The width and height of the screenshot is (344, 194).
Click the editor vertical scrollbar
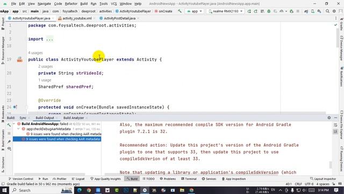point(338,37)
